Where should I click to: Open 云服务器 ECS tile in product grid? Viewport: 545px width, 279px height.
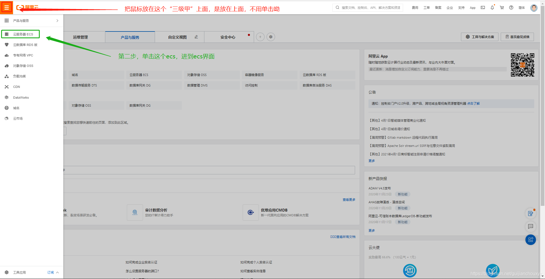click(x=154, y=75)
